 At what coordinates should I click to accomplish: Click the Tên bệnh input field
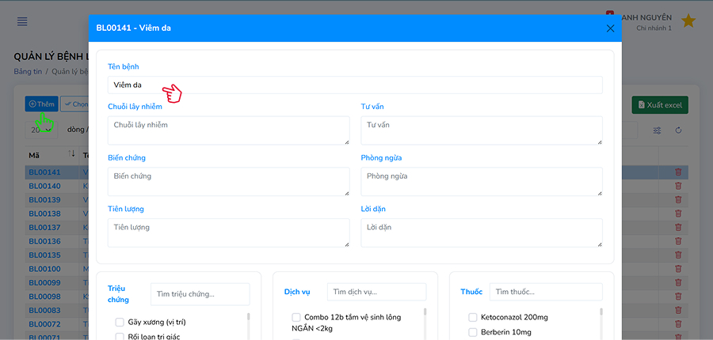click(x=355, y=85)
